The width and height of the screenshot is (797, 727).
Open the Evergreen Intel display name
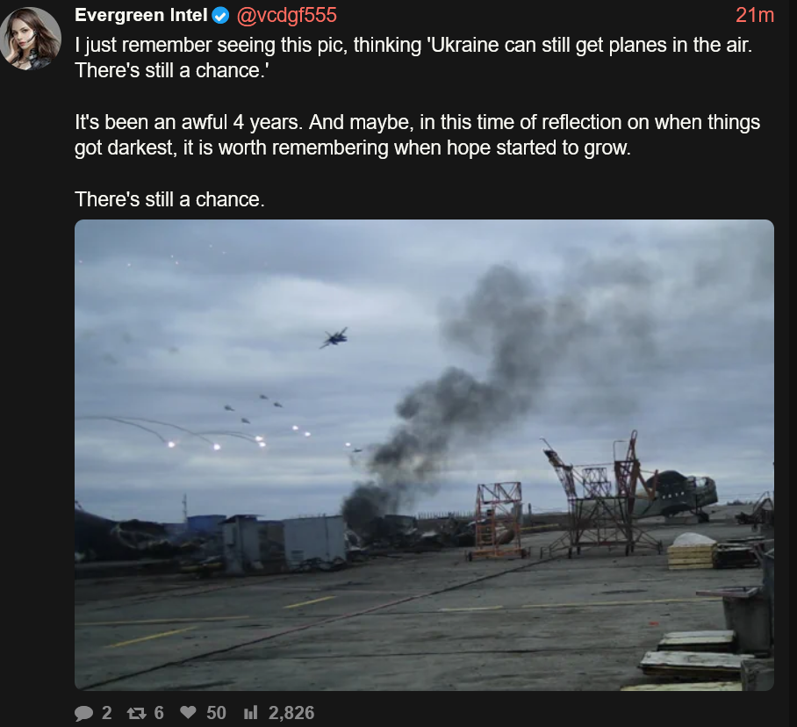[141, 15]
